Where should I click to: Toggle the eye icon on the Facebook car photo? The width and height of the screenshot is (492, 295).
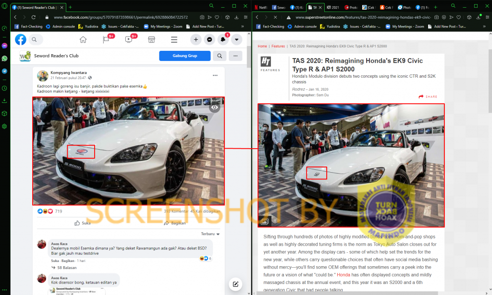pyautogui.click(x=215, y=107)
